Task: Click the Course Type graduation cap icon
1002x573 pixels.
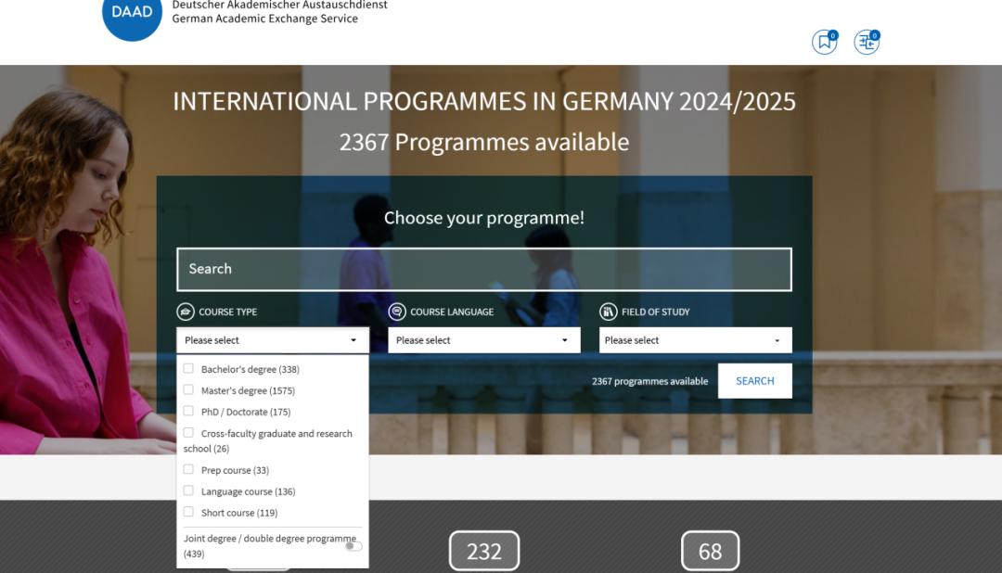Action: 186,312
